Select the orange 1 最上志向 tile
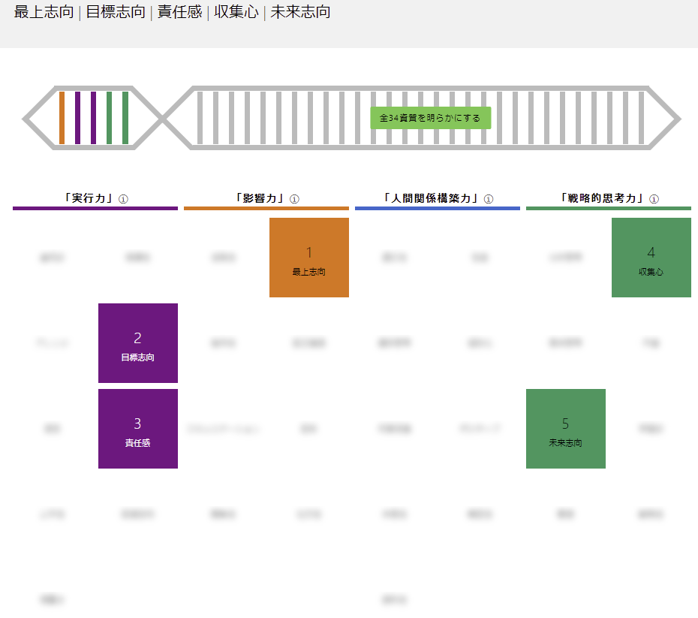 click(309, 258)
